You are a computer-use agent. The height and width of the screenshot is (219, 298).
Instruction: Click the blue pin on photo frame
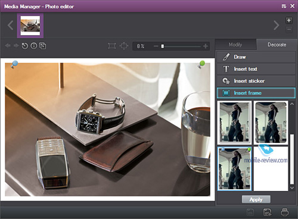coord(14,64)
